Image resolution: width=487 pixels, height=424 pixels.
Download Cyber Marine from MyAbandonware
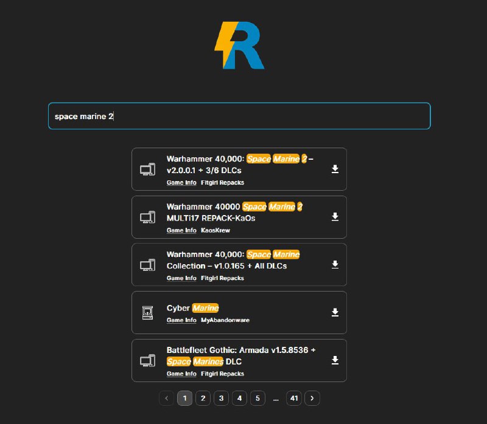point(335,312)
